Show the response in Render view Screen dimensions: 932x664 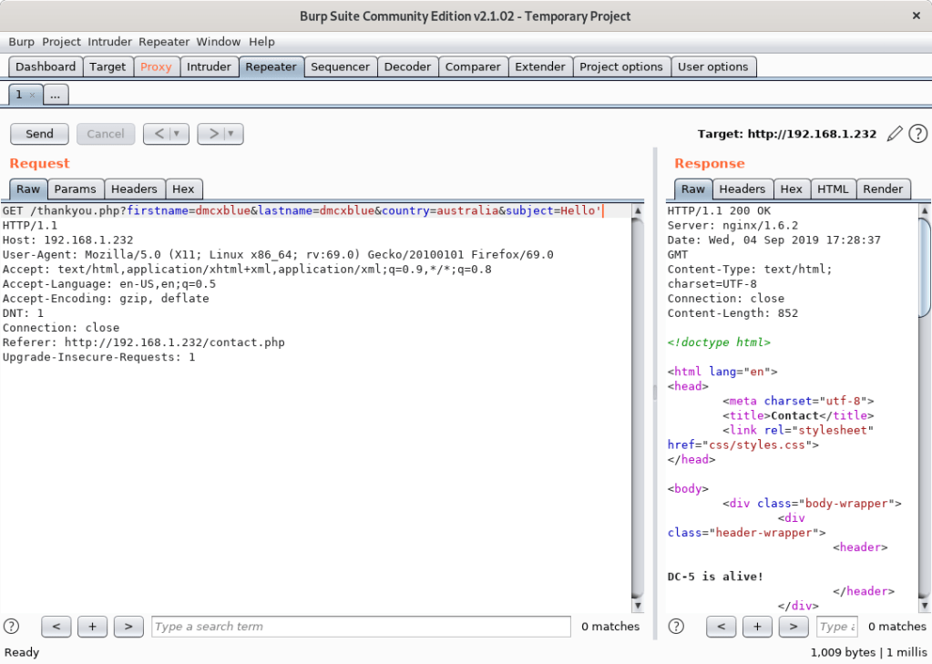coord(883,189)
